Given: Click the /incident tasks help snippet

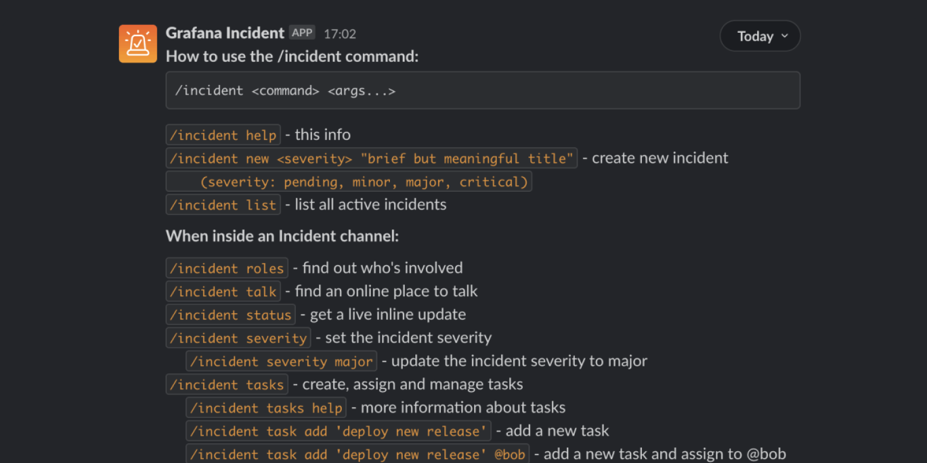Looking at the screenshot, I should (x=266, y=407).
